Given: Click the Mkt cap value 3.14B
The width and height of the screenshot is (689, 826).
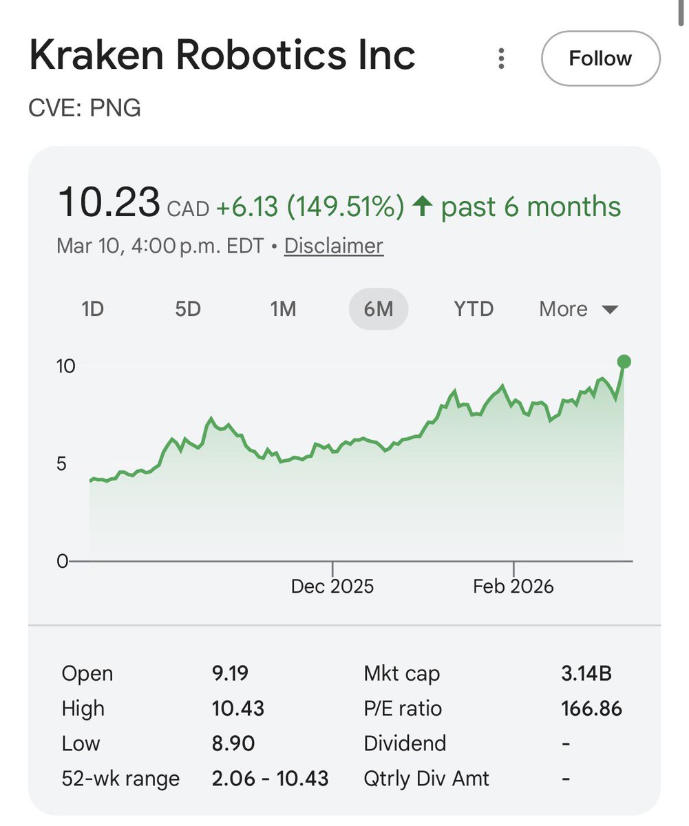Looking at the screenshot, I should coord(586,673).
